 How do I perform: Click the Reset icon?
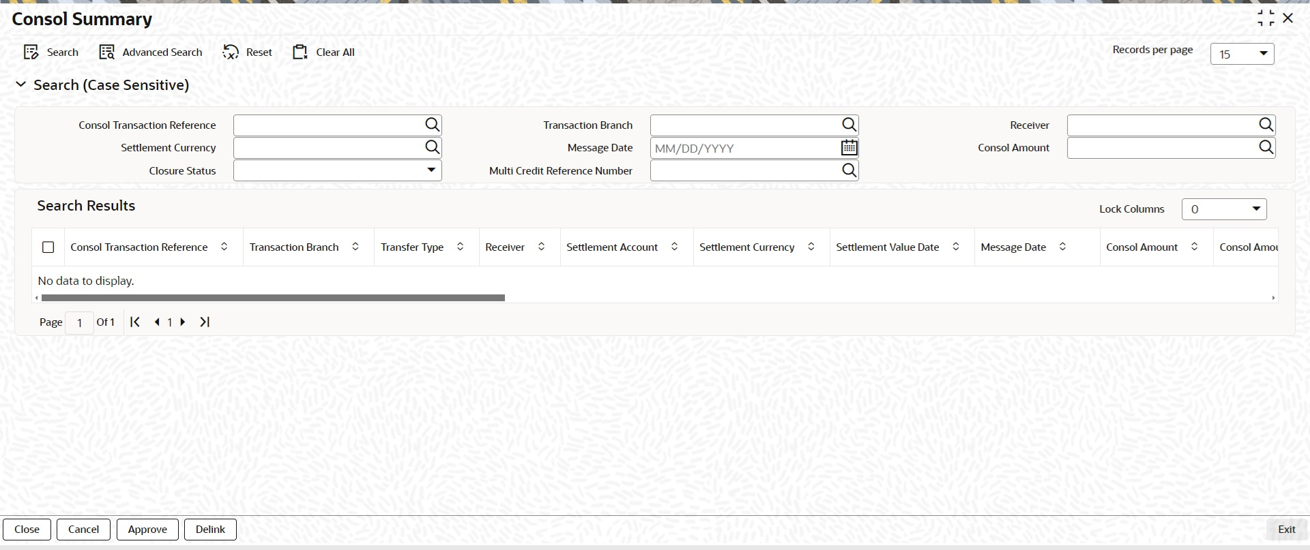(x=231, y=52)
